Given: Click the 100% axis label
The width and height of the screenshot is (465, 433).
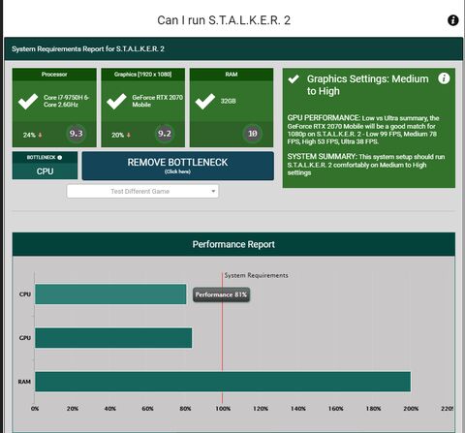Looking at the screenshot, I should [223, 409].
